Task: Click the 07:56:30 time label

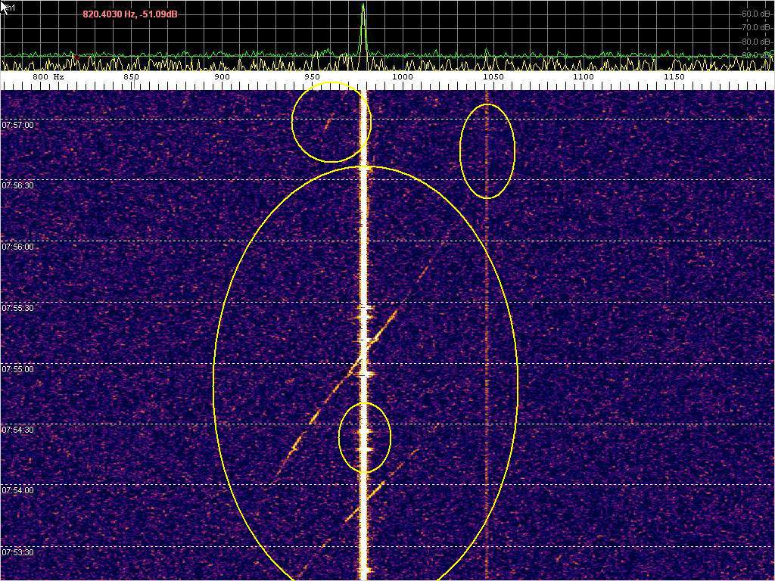Action: coord(18,185)
